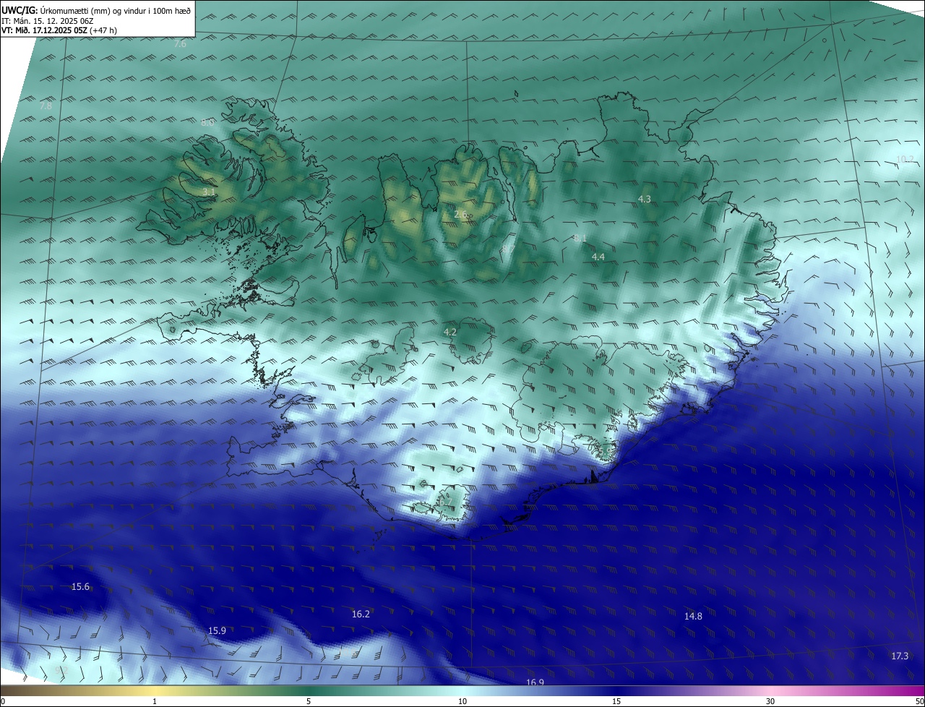Screen dimensions: 925x707
Task: Click the 1 tick on the color scale
Action: 155,701
